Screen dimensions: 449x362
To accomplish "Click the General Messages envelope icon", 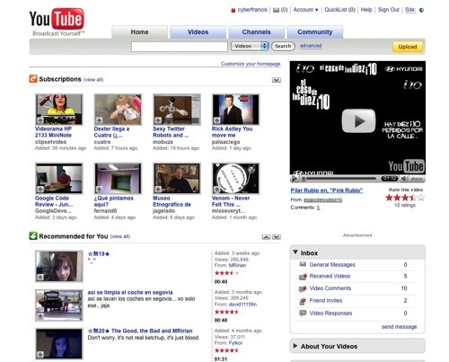I will [x=303, y=264].
